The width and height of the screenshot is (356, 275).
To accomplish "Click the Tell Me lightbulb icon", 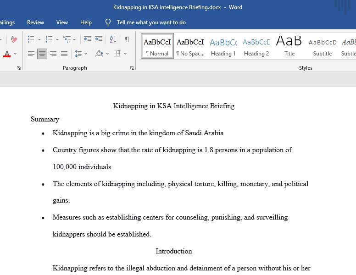I will click(108, 22).
